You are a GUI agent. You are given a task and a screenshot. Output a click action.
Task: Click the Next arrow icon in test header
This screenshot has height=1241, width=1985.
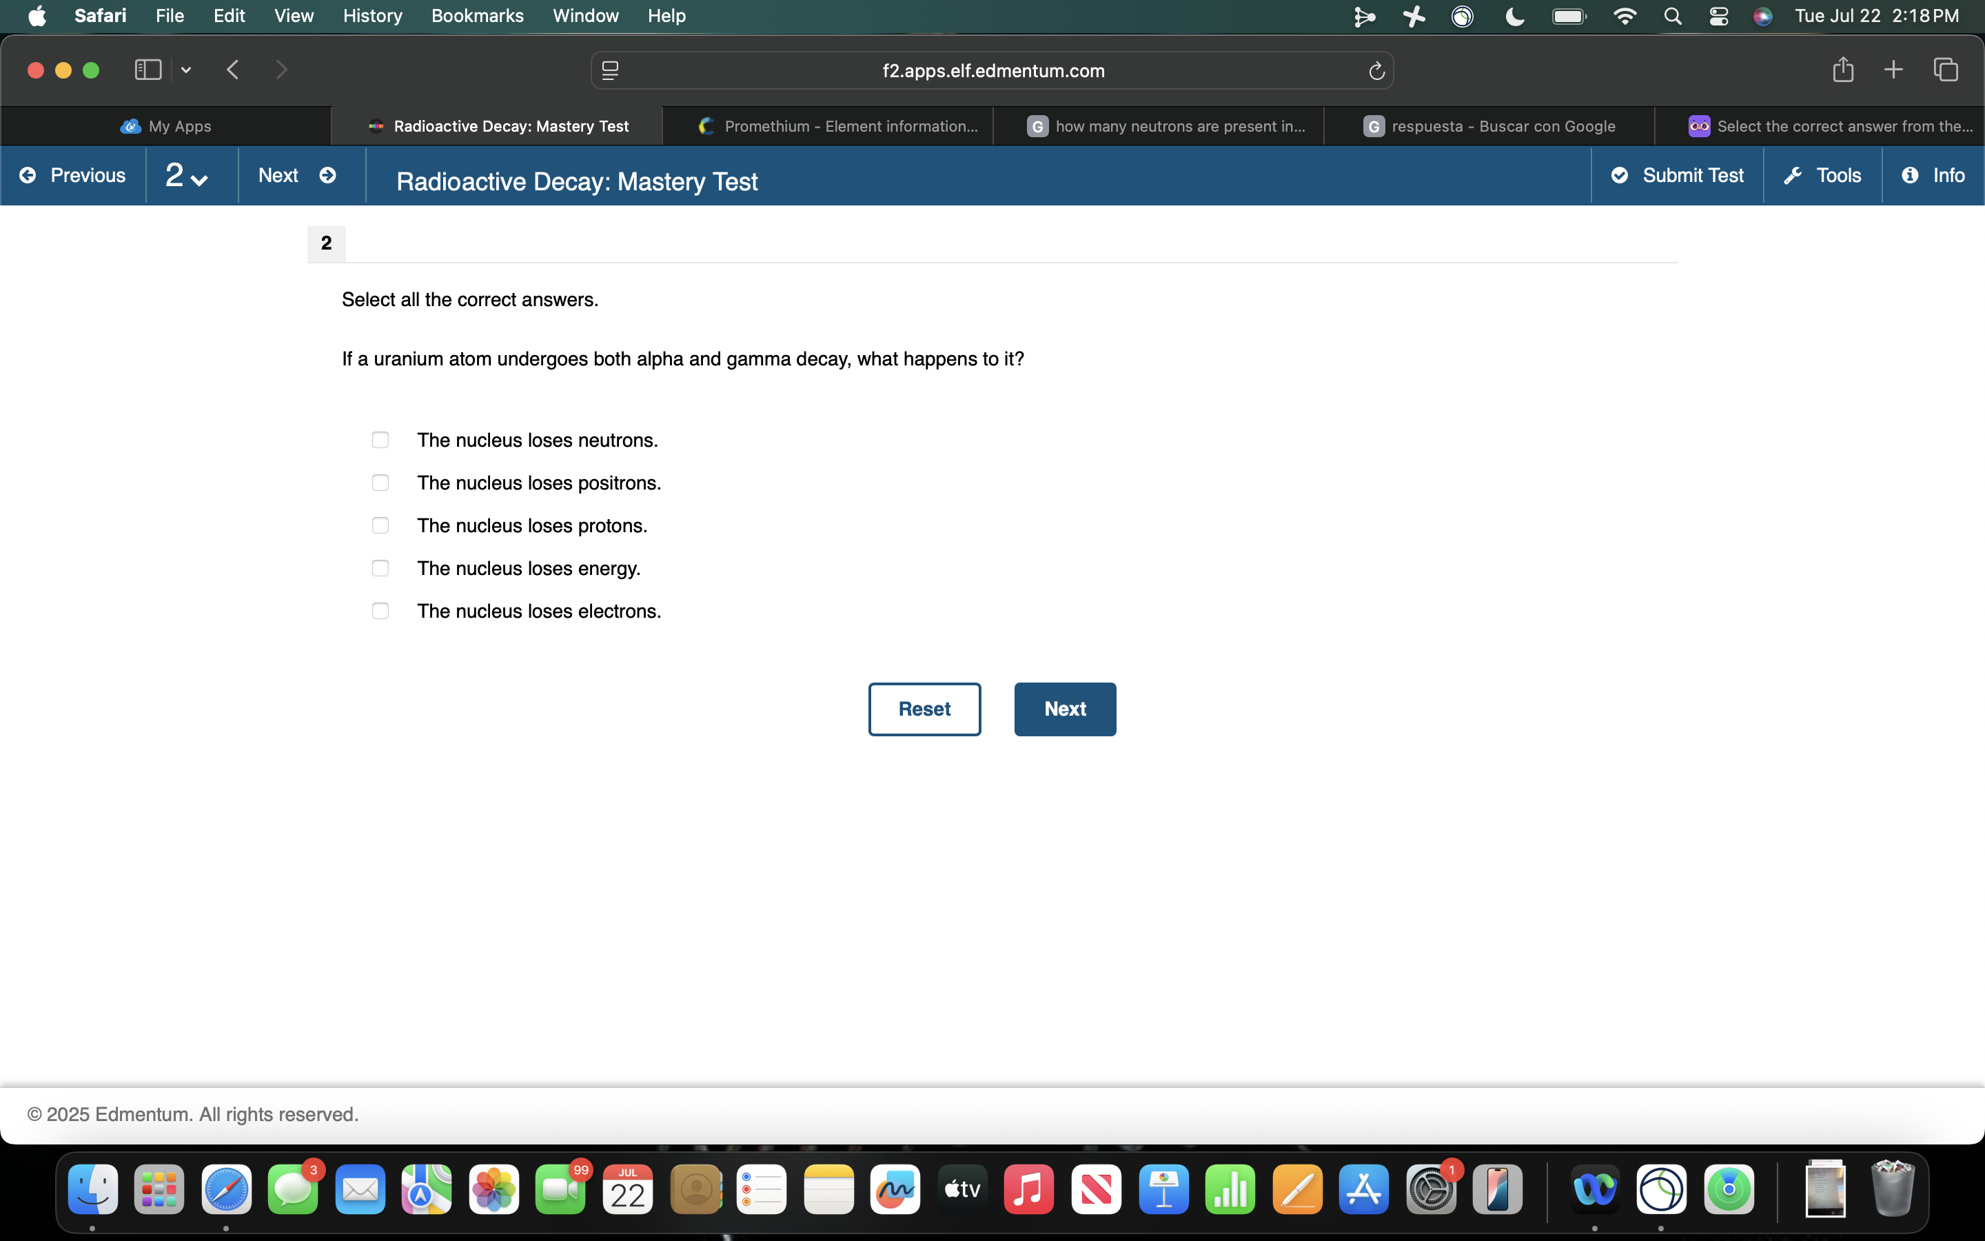pyautogui.click(x=328, y=175)
